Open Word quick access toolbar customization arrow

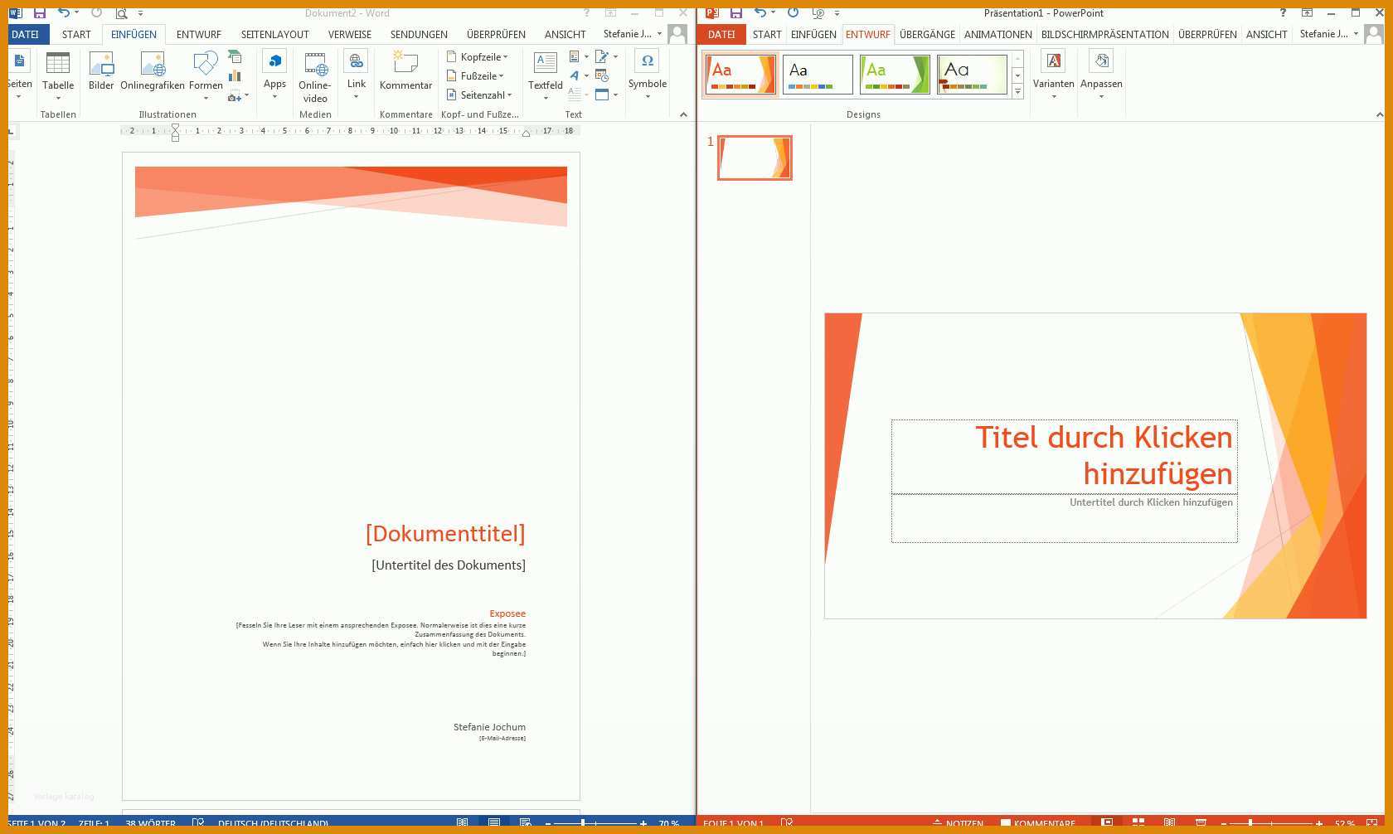point(140,13)
